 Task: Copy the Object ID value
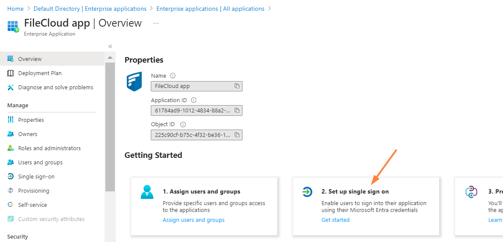point(237,135)
